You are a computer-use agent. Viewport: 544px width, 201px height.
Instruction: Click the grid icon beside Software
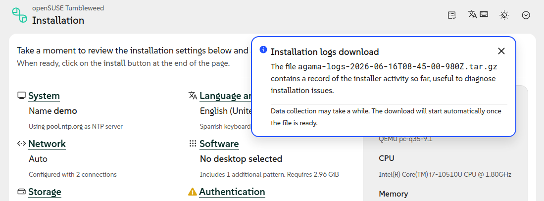point(193,144)
